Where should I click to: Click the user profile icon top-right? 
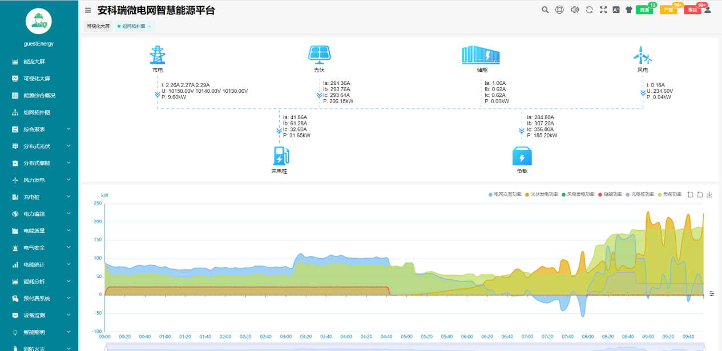coord(708,10)
